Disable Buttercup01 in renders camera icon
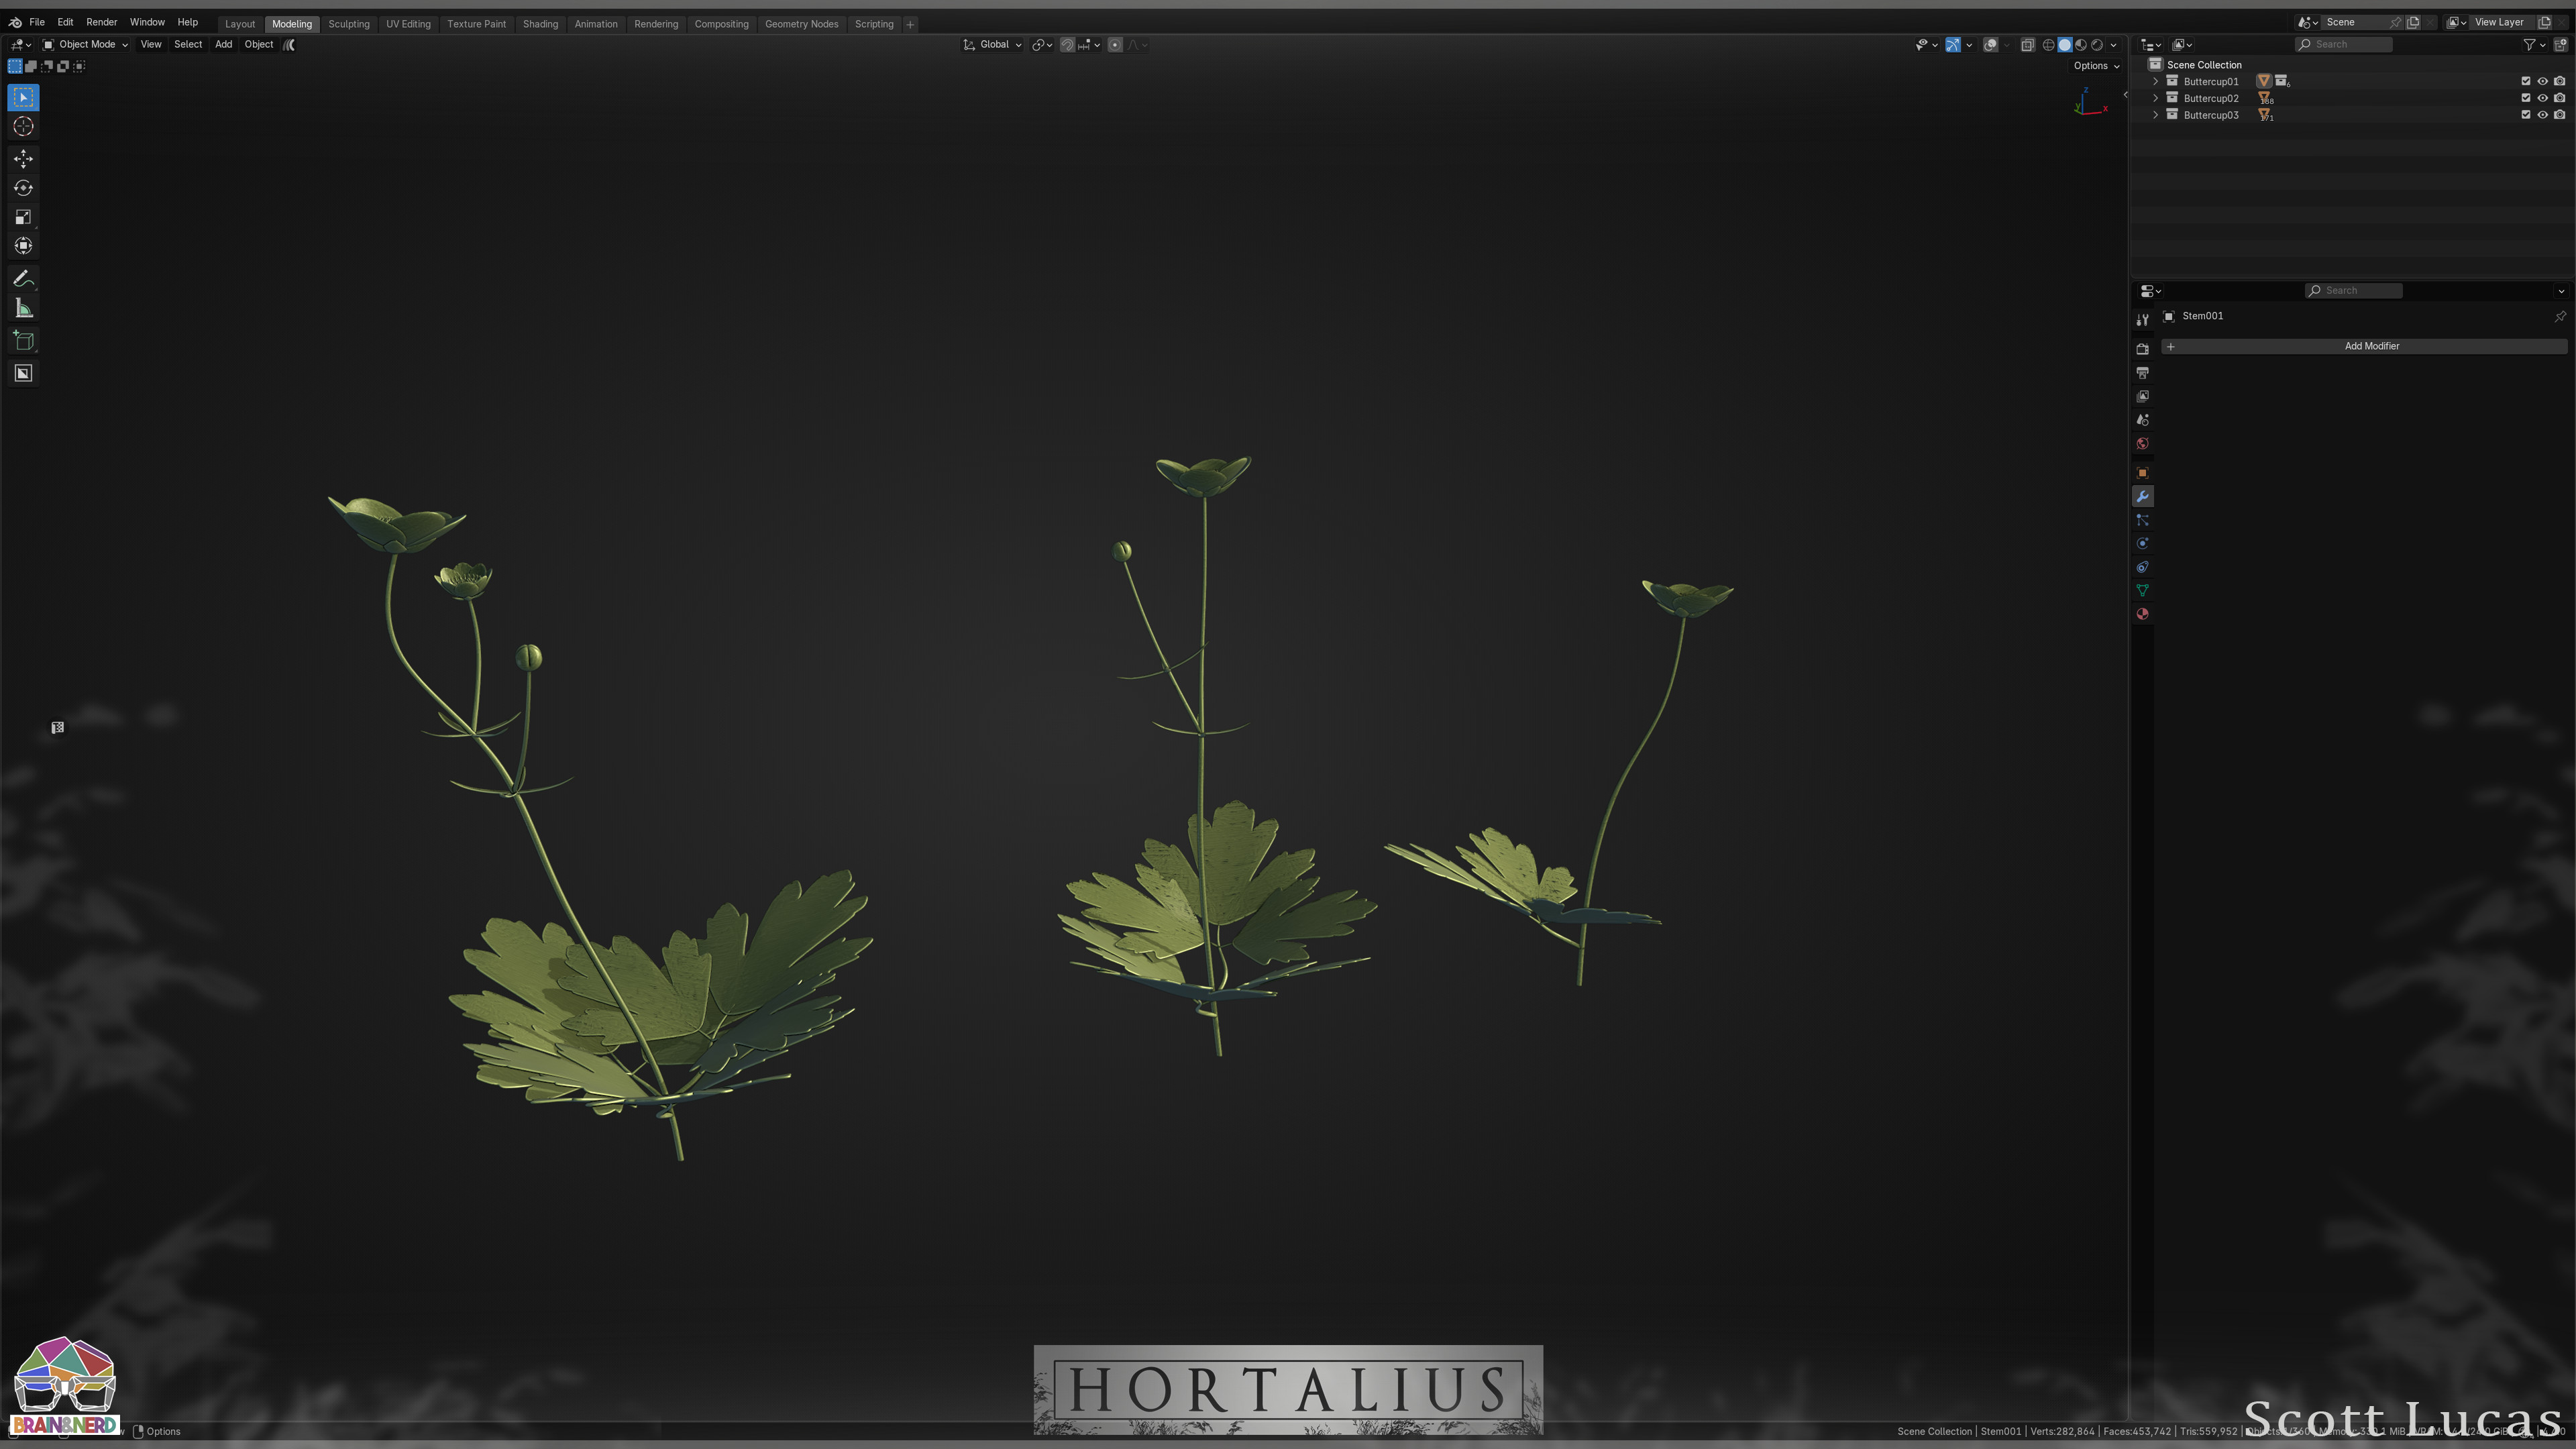2576x1449 pixels. (x=2559, y=81)
